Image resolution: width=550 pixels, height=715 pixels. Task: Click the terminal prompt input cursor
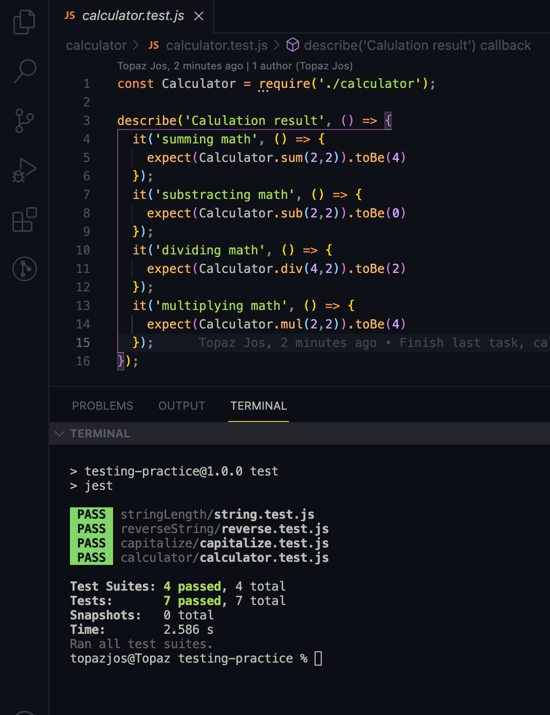pos(318,658)
